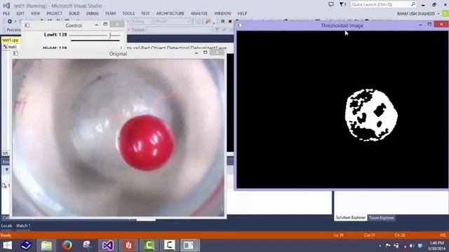
Task: Open the volume icon in system tray
Action: [x=412, y=246]
